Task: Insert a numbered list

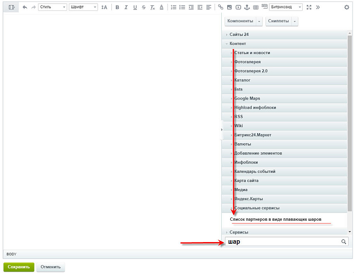Action: click(x=174, y=7)
